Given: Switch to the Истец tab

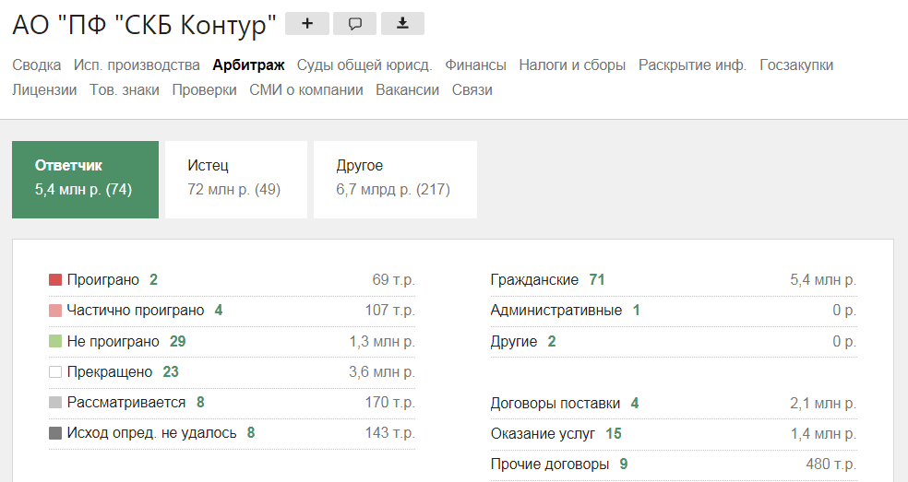Looking at the screenshot, I should (235, 179).
